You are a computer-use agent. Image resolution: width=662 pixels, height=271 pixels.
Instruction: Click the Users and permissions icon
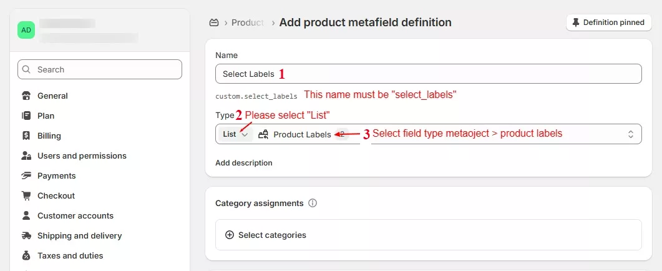coord(26,156)
